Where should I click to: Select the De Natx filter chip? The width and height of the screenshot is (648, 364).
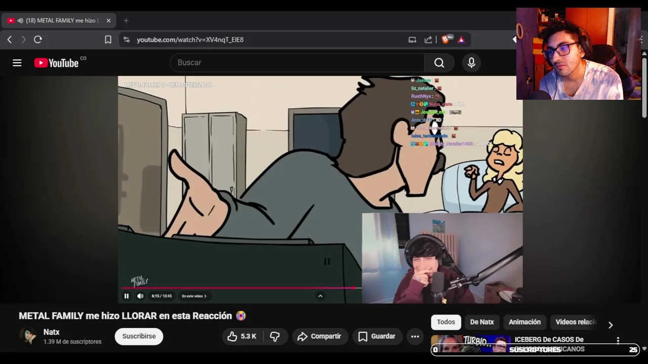(x=482, y=322)
